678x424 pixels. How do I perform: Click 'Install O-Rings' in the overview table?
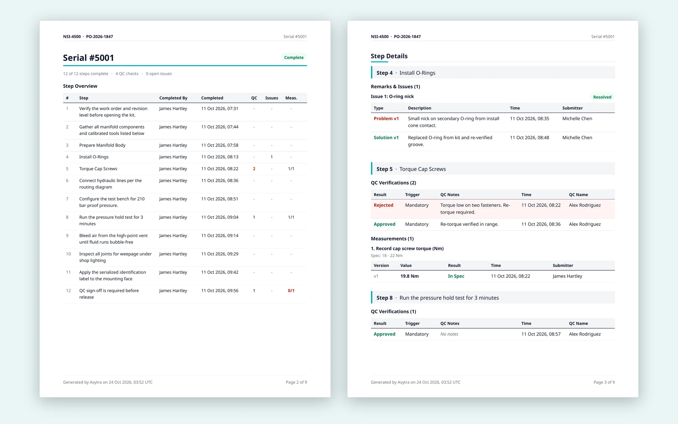pyautogui.click(x=94, y=157)
